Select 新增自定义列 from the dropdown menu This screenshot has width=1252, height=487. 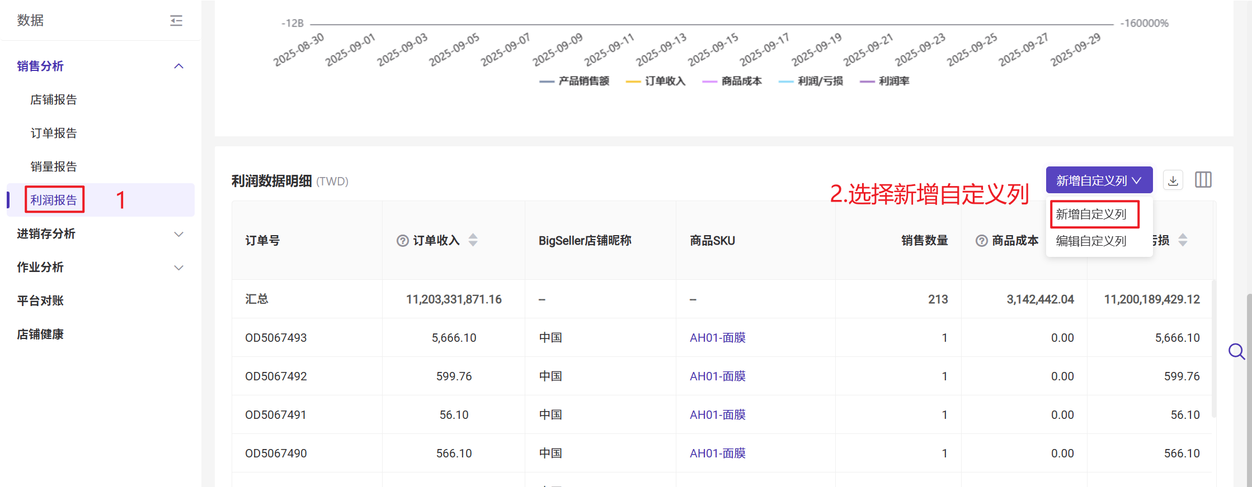click(1091, 214)
